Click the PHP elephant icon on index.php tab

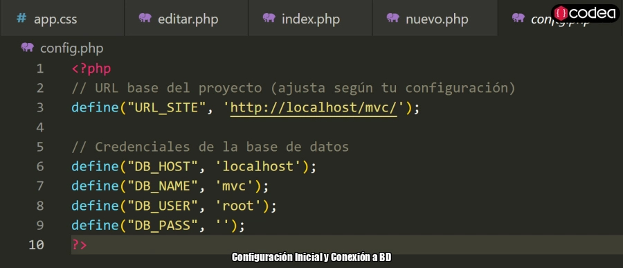pos(269,18)
